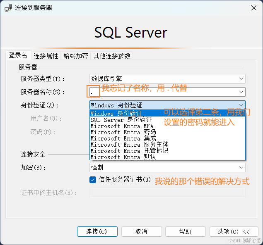Expand the 服务器类型 dropdown
The image size is (263, 245).
coord(241,78)
